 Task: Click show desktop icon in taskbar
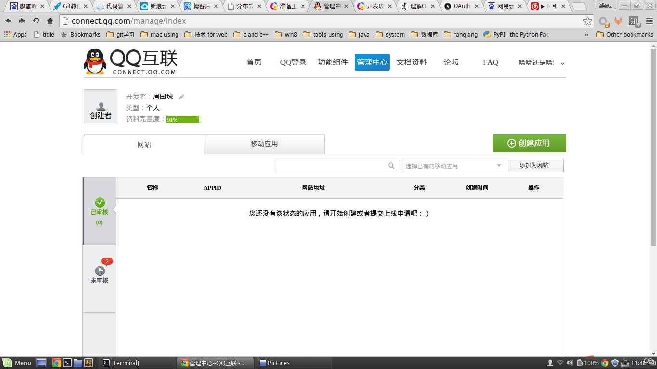pos(41,363)
